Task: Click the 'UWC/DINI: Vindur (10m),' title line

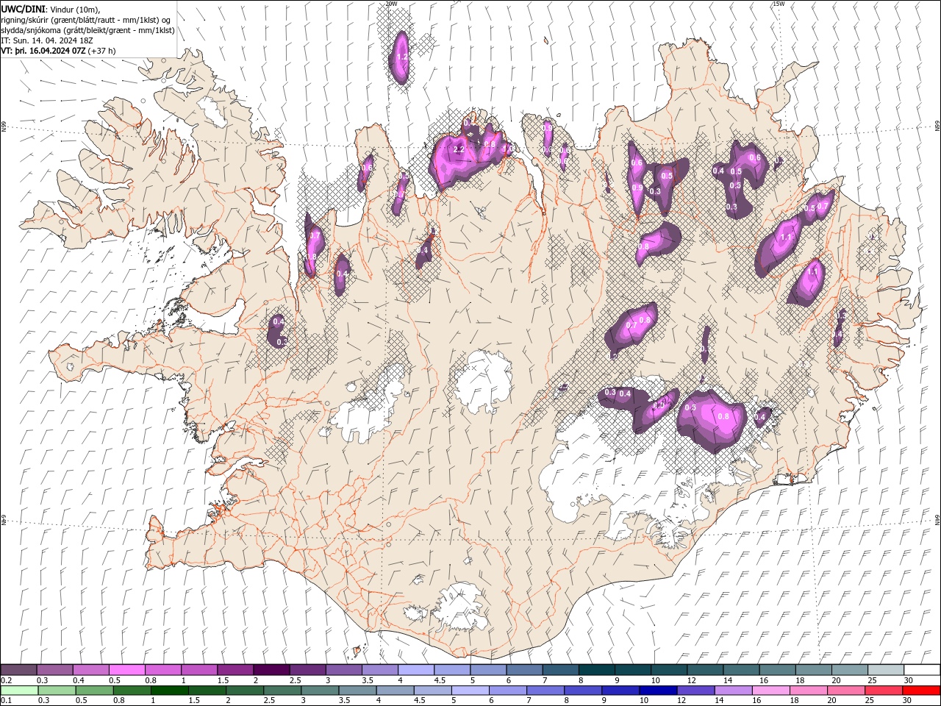Action: tap(51, 9)
